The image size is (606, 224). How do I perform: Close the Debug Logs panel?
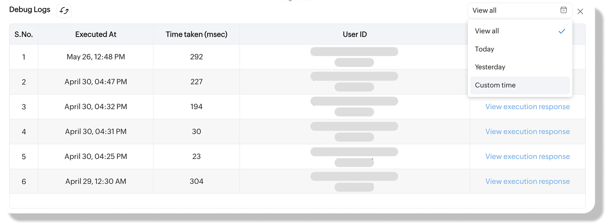[x=580, y=11]
